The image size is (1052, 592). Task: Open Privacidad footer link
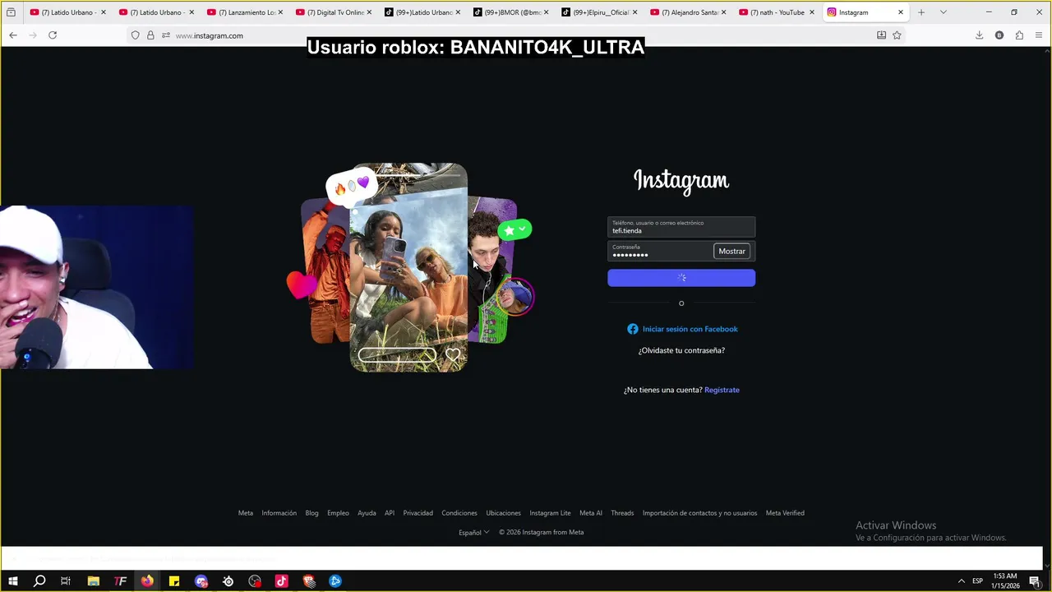click(x=418, y=513)
